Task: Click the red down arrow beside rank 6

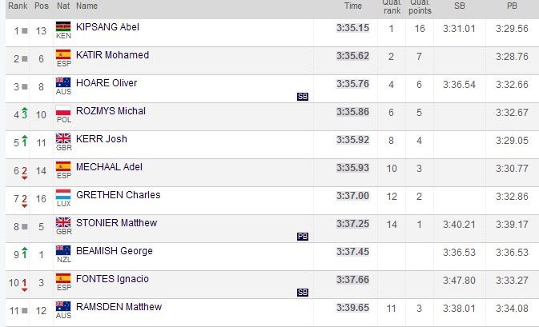Action: click(24, 177)
